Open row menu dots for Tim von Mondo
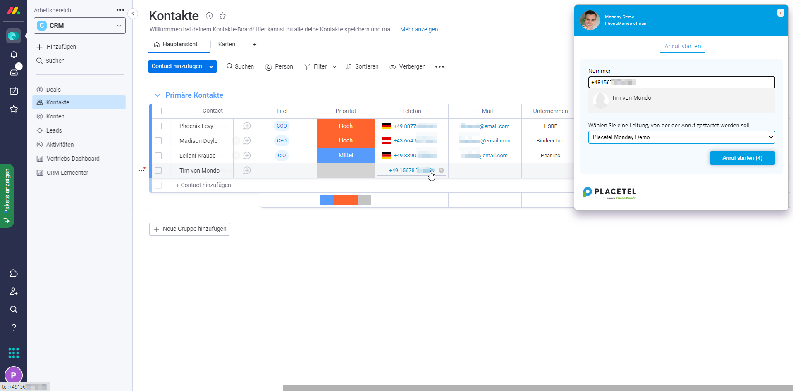This screenshot has width=793, height=391. [x=141, y=170]
